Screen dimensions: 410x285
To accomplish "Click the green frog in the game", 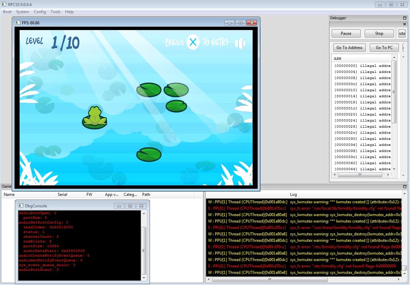I will (95, 116).
